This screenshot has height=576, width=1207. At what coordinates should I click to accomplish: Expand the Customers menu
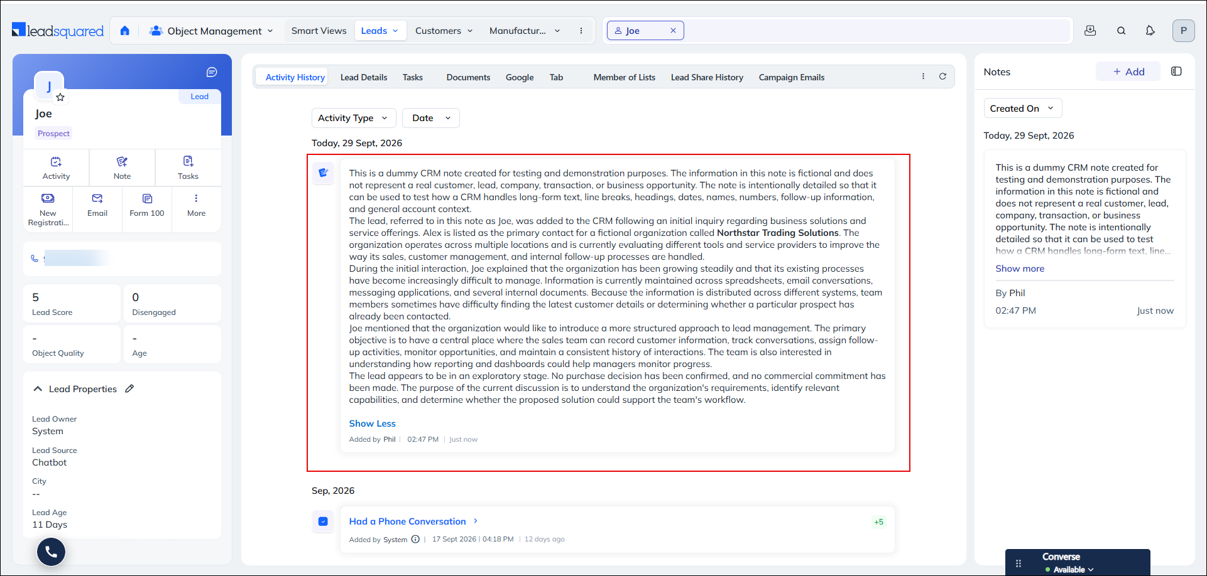(x=444, y=31)
